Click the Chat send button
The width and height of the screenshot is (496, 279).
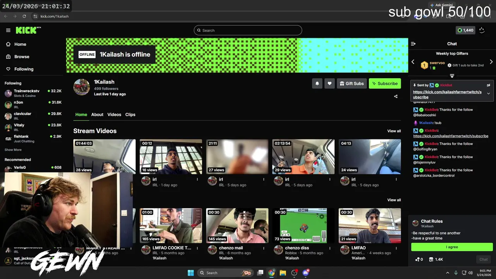coord(484,259)
